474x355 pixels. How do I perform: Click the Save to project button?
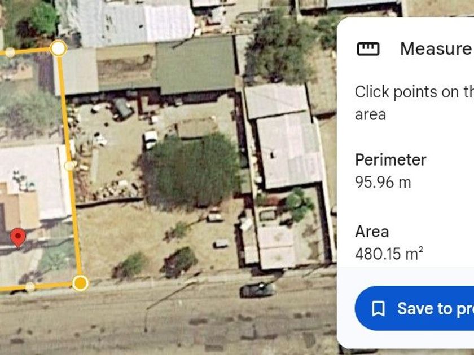pos(414,308)
